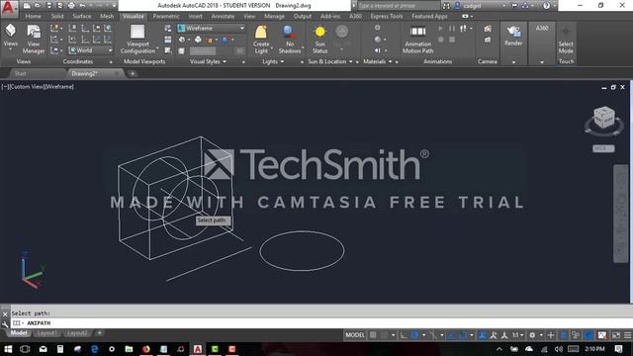633x356 pixels.
Task: Click the Plot printer icon in quick access
Action: click(x=71, y=6)
